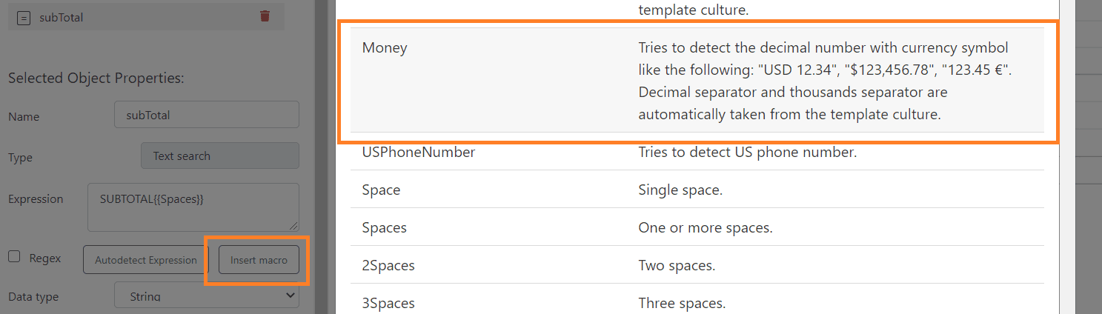
Task: Grab the Expression box resize handle
Action: click(x=294, y=226)
